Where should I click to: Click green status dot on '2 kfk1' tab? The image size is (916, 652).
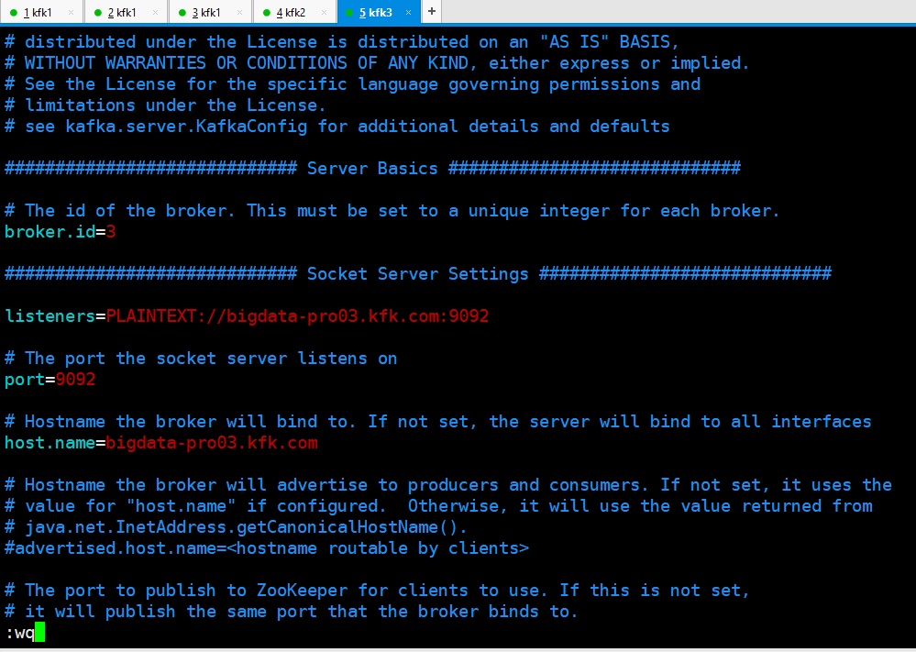[x=97, y=13]
